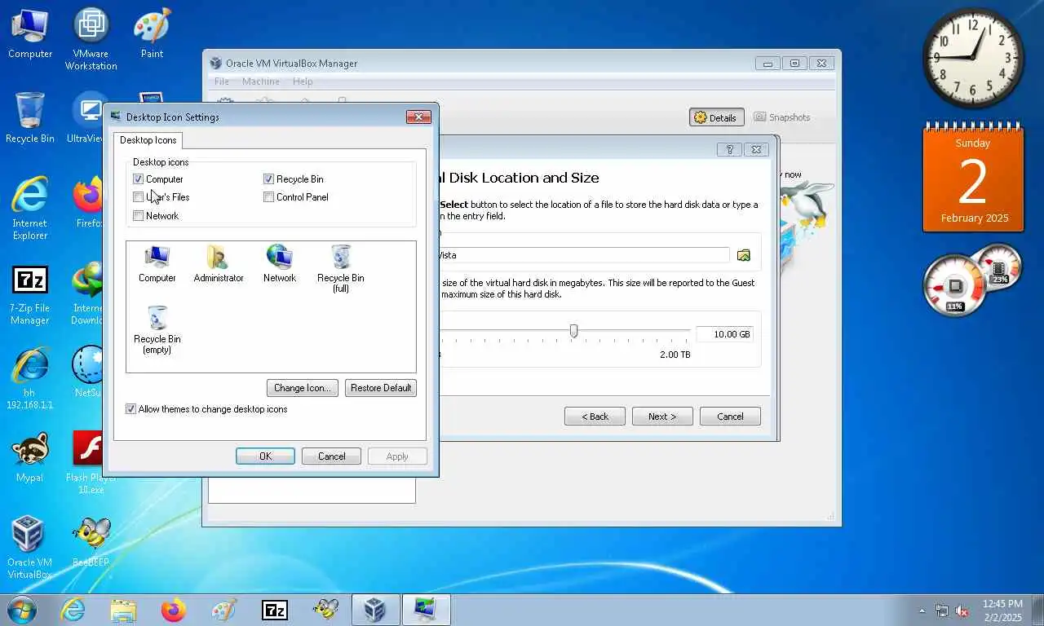Select Recycle Bin (full) preview icon
The width and height of the screenshot is (1044, 626).
341,269
